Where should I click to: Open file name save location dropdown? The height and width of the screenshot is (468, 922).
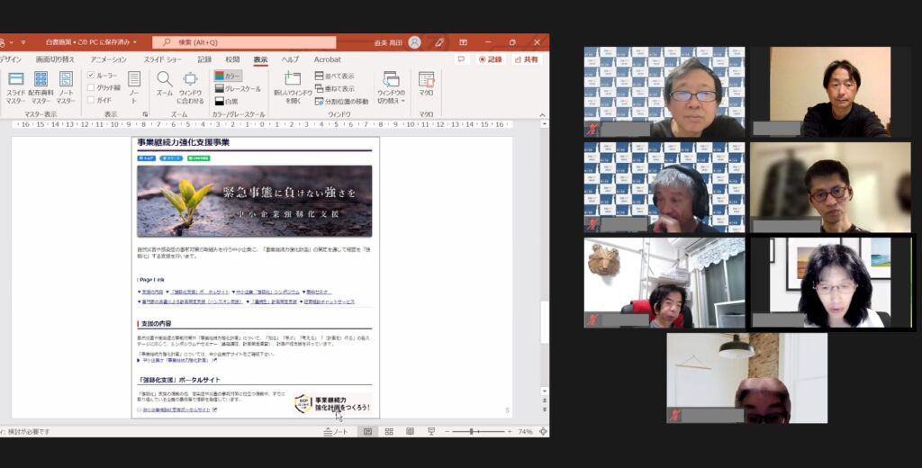(x=135, y=42)
